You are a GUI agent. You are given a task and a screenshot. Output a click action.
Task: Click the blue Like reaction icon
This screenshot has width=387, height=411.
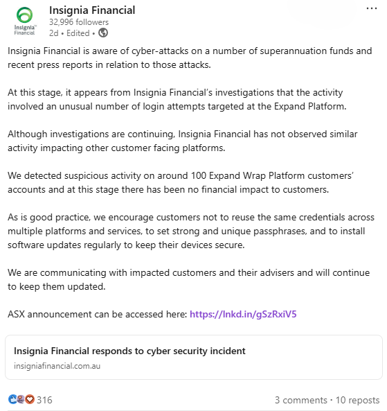(12, 399)
